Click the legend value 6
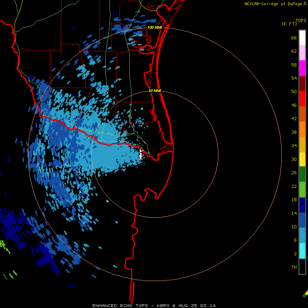Screen dimensions: 308x308 click(295, 240)
